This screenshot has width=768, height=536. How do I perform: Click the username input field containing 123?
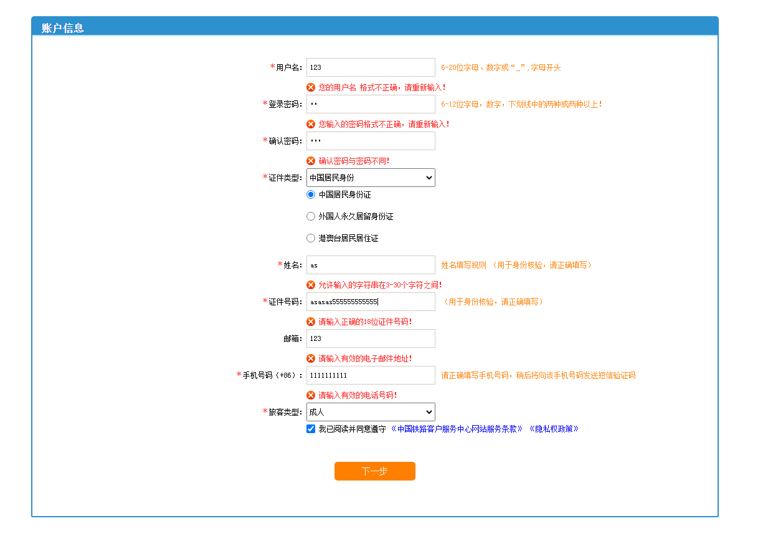coord(371,67)
